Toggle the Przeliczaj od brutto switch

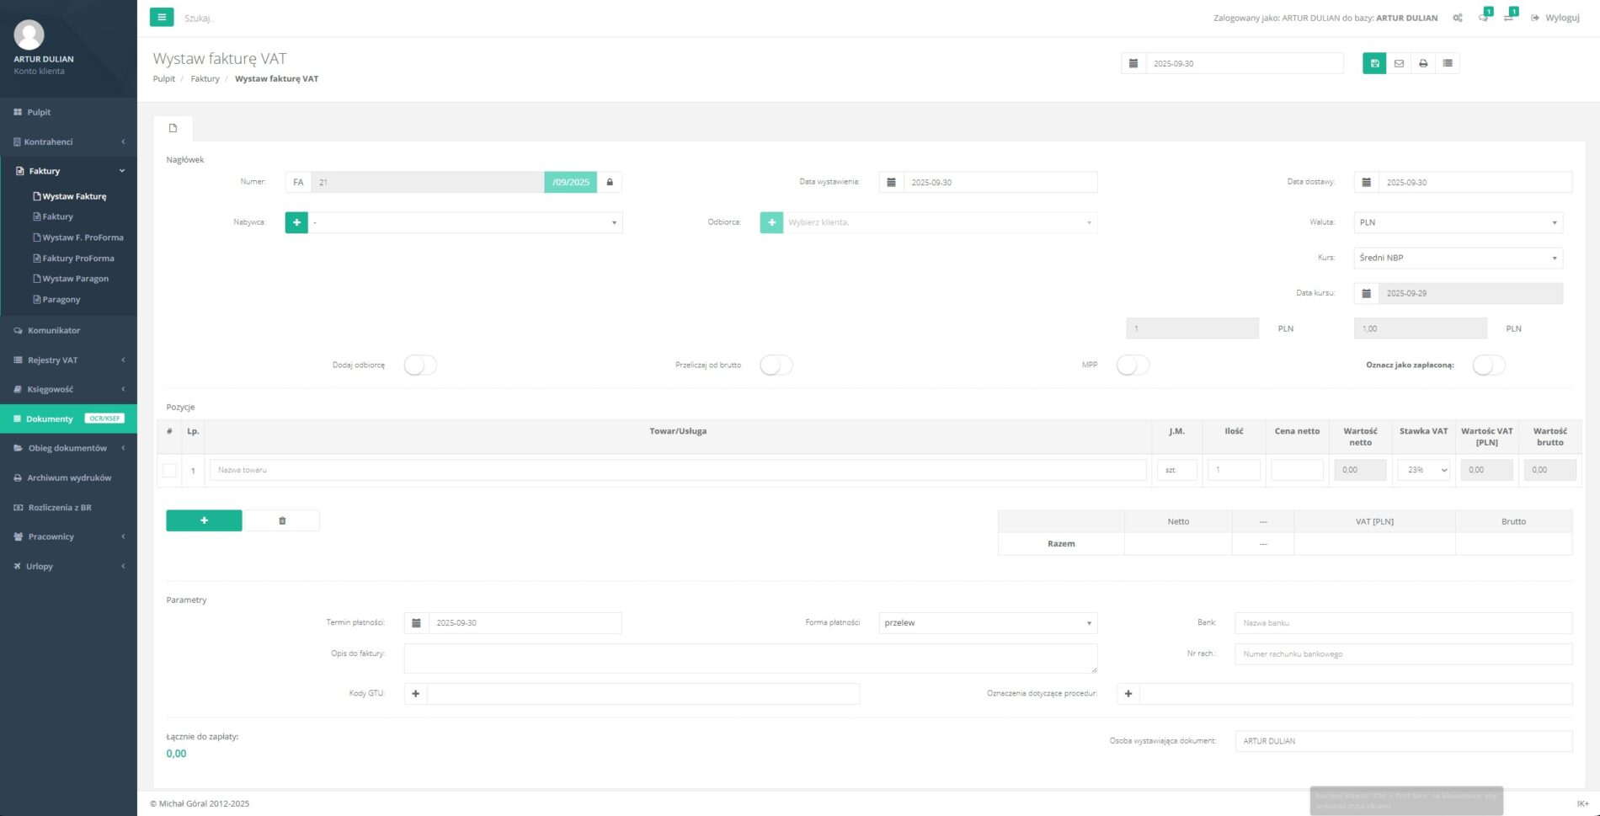[776, 365]
